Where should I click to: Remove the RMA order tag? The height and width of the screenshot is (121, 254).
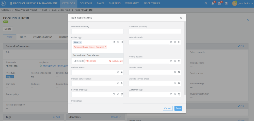(81, 42)
